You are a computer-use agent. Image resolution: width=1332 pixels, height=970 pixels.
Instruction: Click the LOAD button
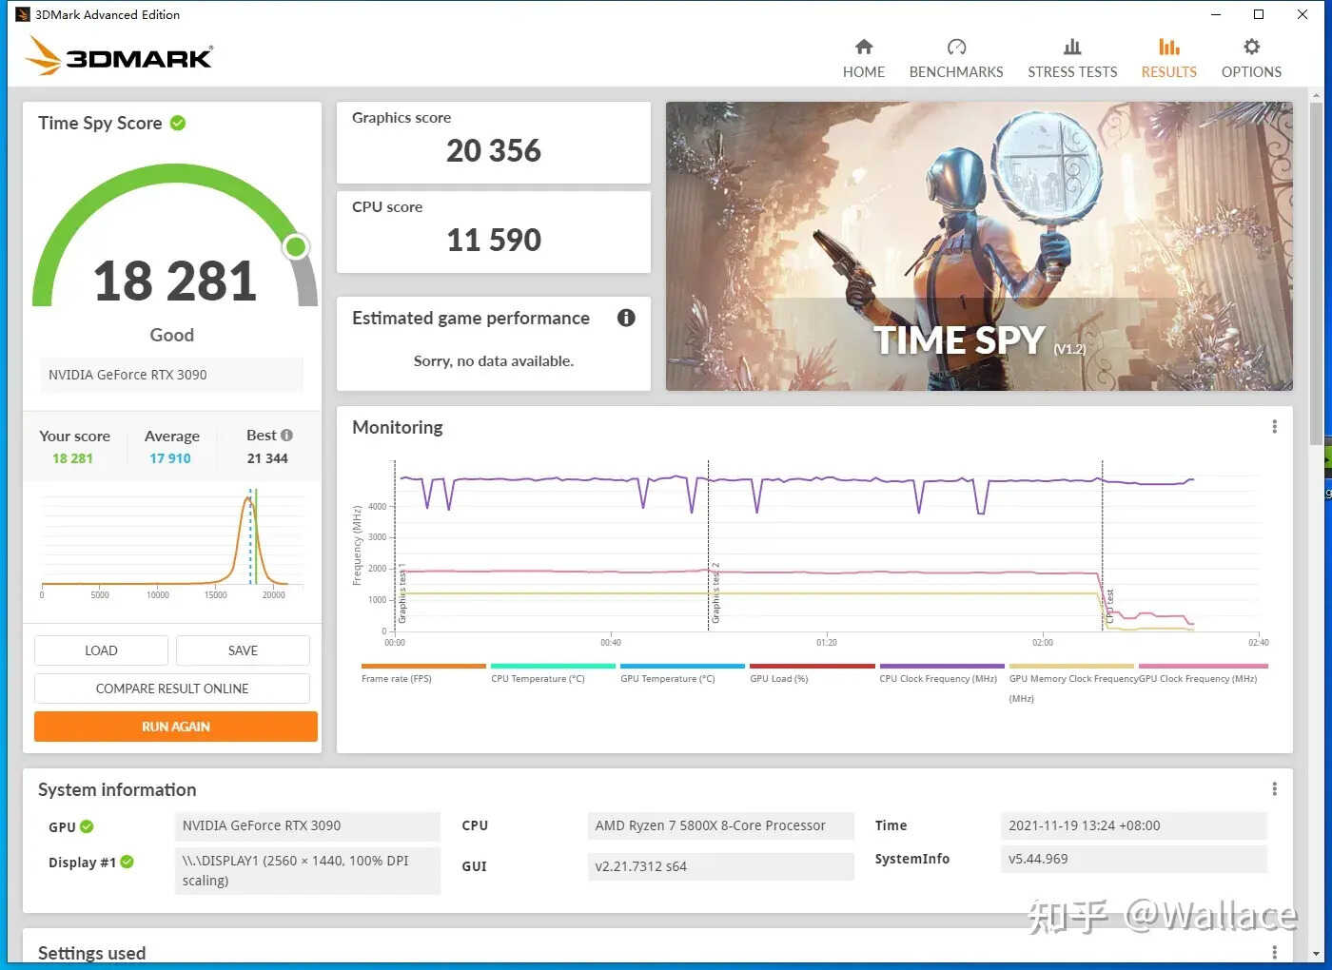101,650
